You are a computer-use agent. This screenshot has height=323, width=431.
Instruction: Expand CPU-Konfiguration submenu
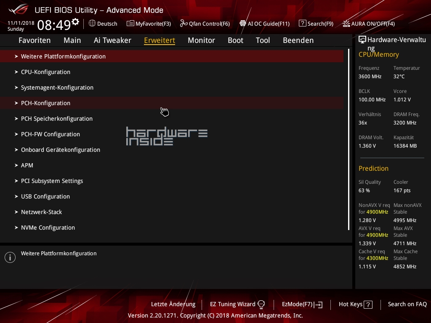pos(45,72)
